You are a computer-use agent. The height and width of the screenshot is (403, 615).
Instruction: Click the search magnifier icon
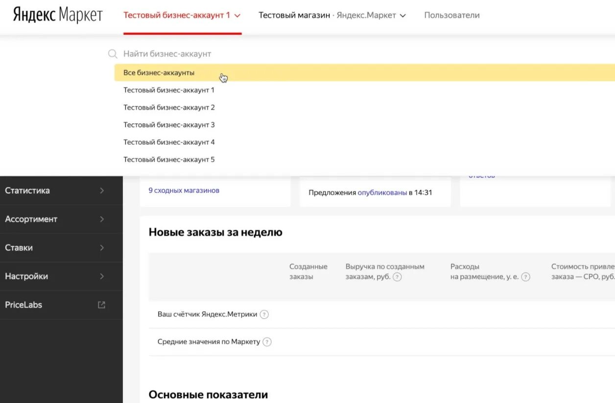point(113,54)
